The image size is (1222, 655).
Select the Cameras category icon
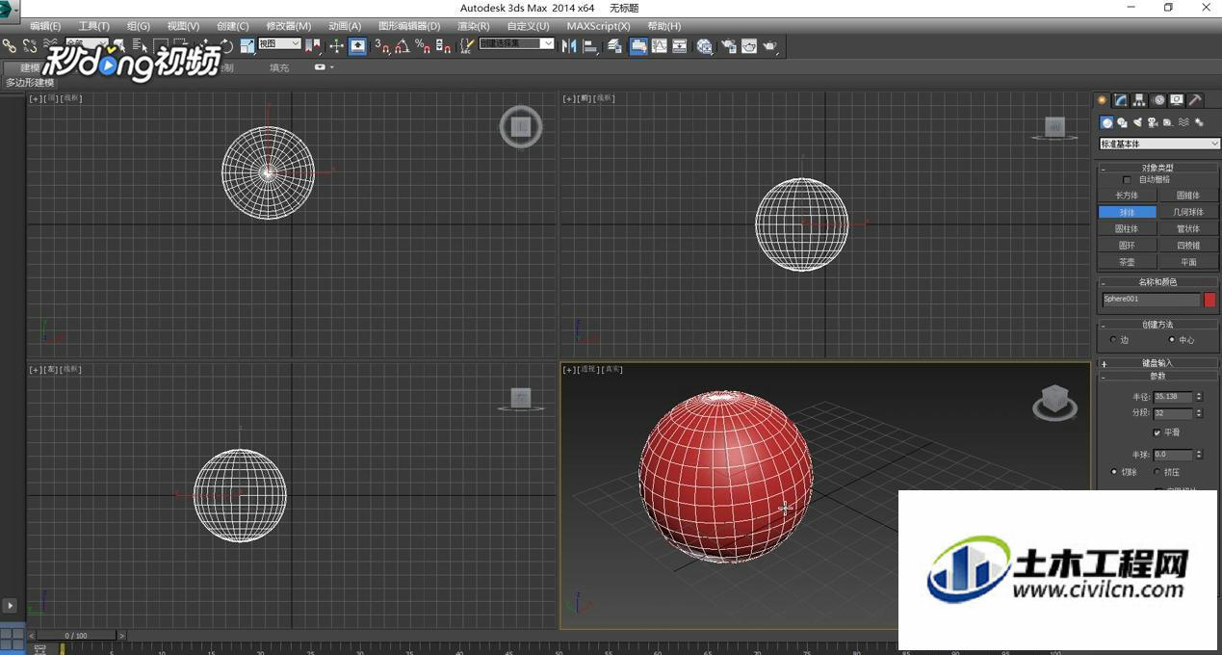1153,122
